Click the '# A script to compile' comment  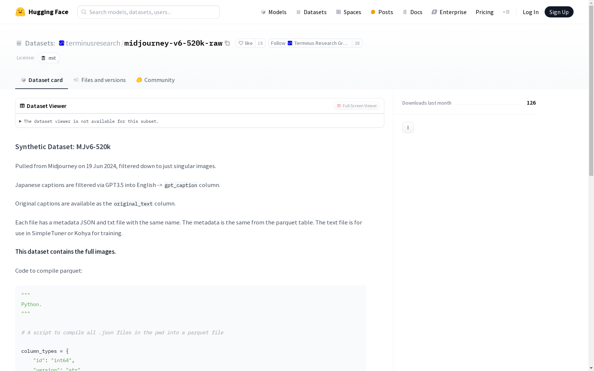[122, 332]
